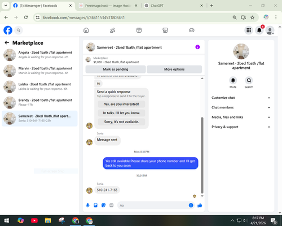The image size is (282, 226).
Task: Zoom magnifier icon in address bar
Action: click(235, 18)
